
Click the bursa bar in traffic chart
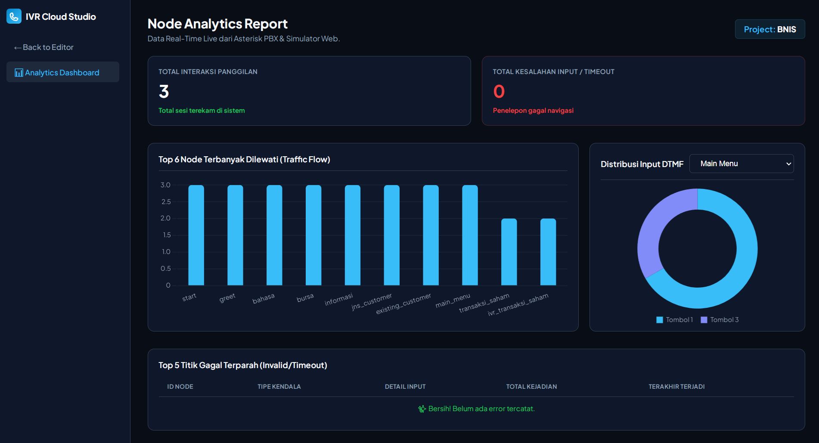point(313,235)
